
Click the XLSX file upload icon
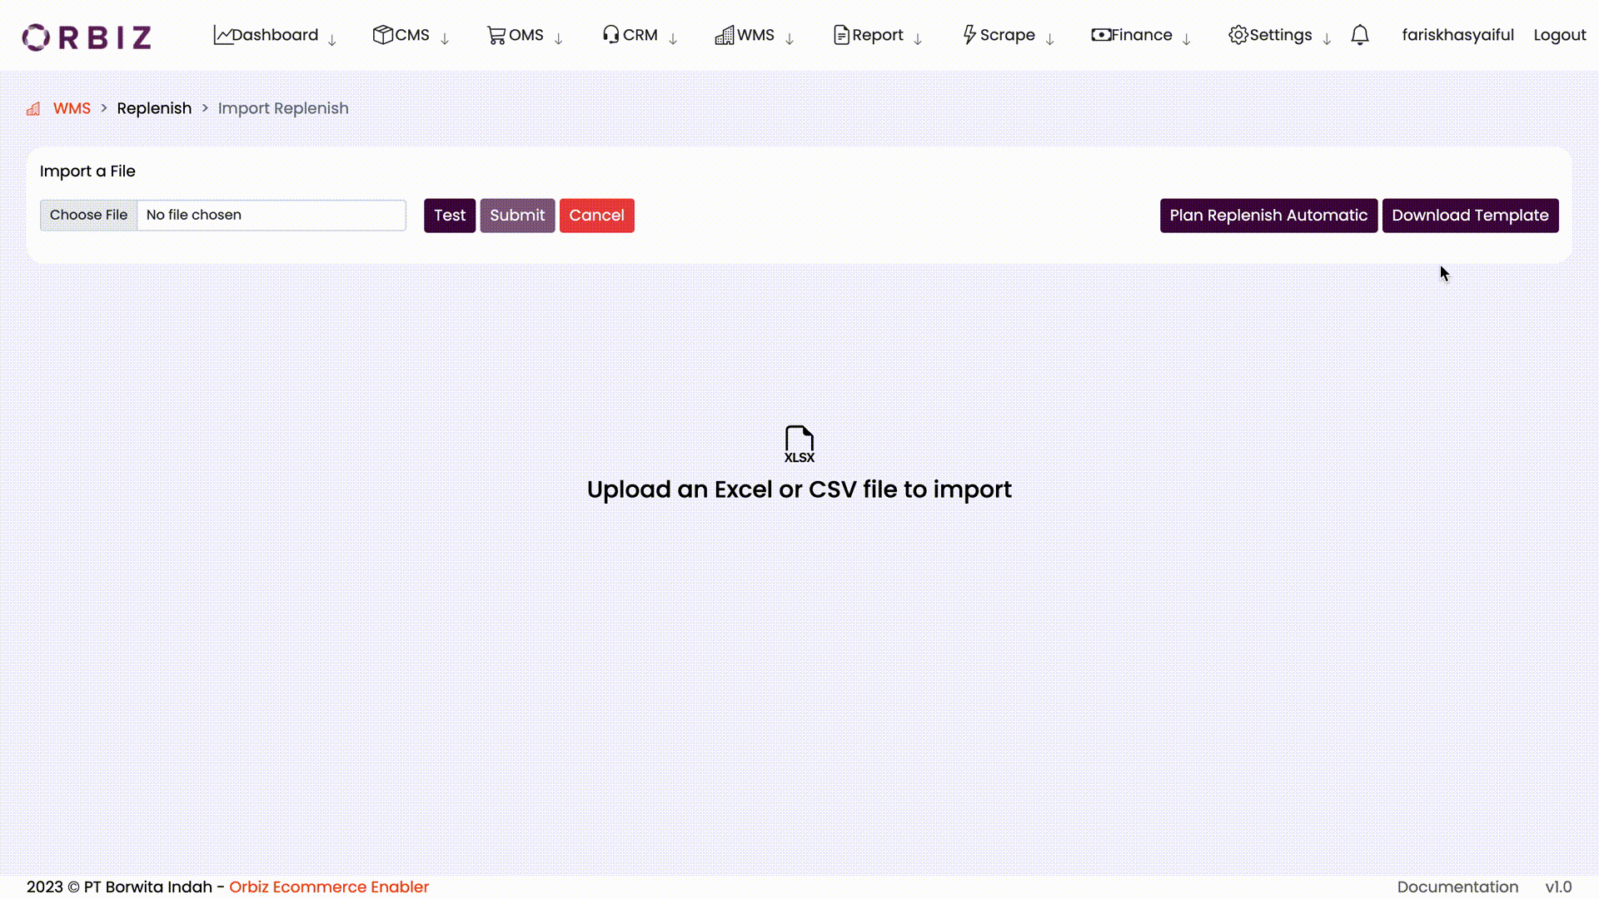[799, 444]
